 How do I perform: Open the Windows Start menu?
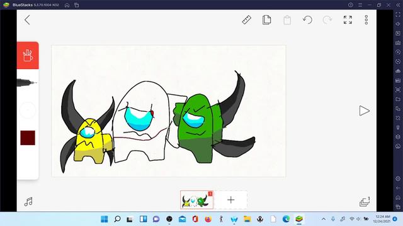tap(105, 219)
